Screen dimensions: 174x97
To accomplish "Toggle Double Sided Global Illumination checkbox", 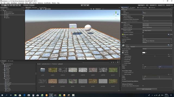I will tap(143, 86).
